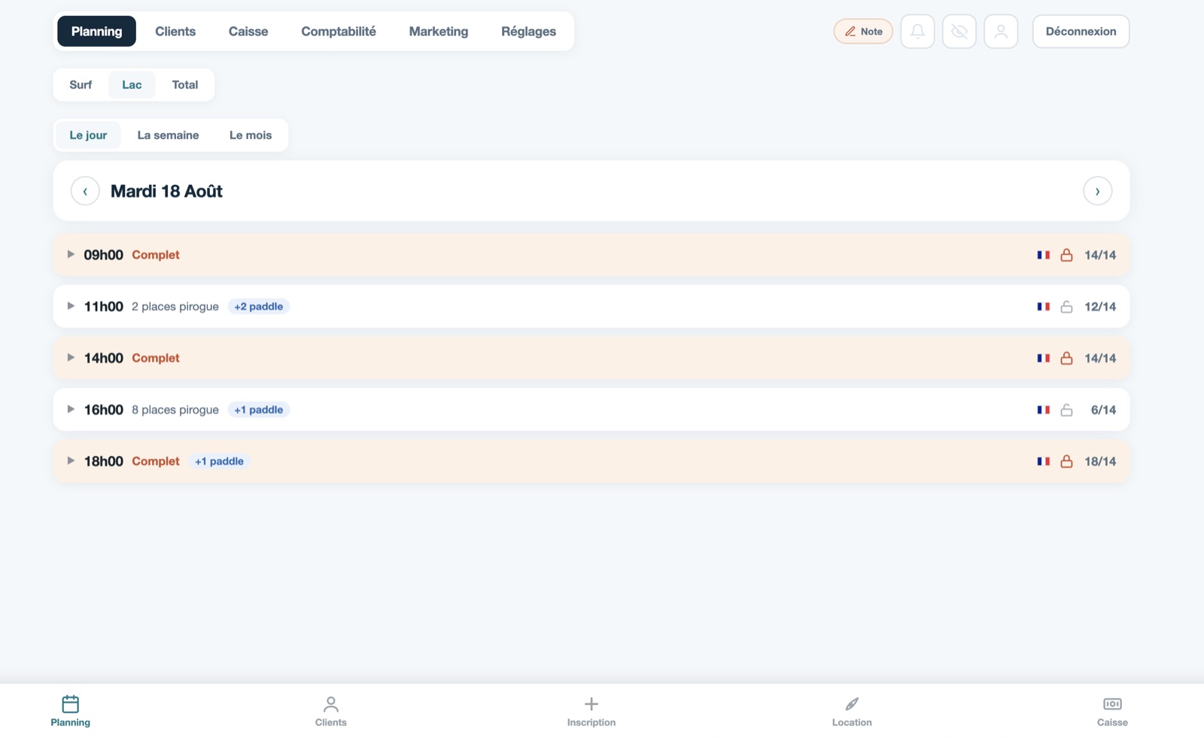The width and height of the screenshot is (1204, 738).
Task: Click the Déconnexion button
Action: click(x=1081, y=32)
